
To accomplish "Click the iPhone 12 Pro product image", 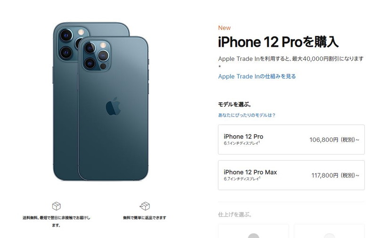I will point(113,108).
